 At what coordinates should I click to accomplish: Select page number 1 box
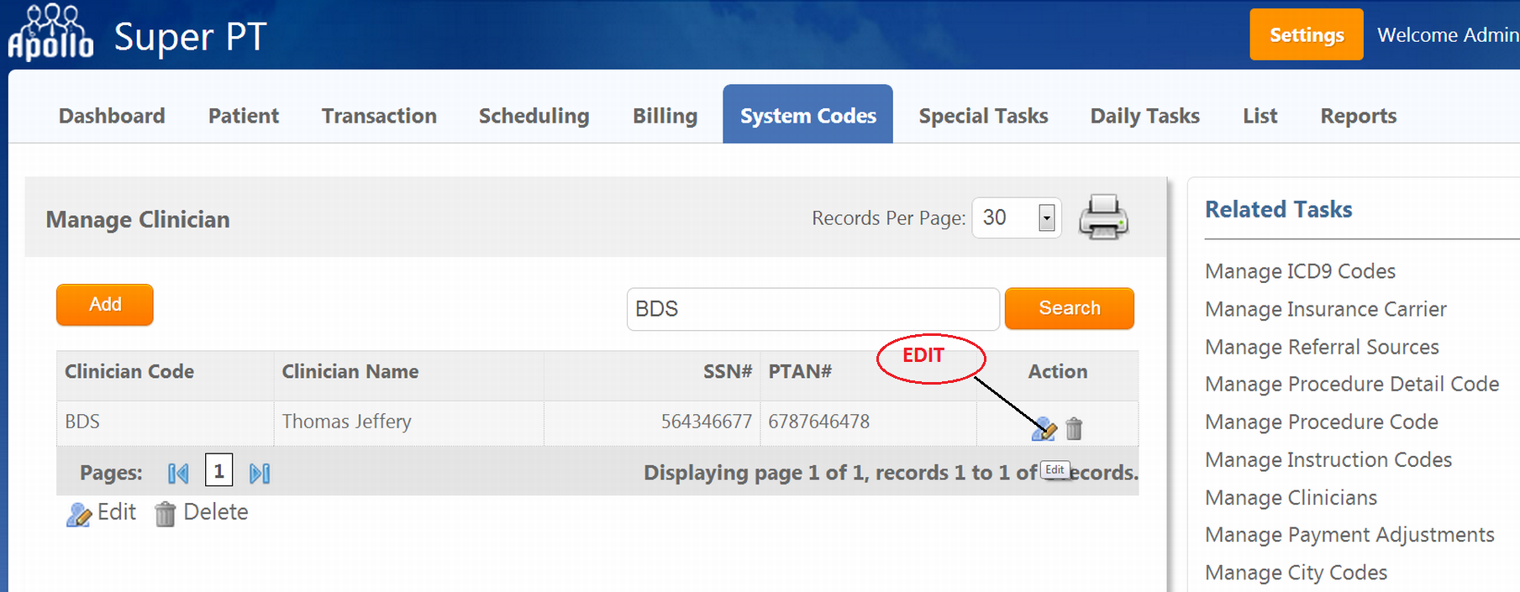(x=218, y=471)
